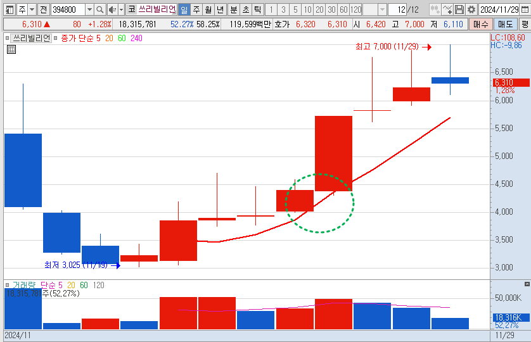Select the price MA 5 legend
This screenshot has height=342, width=531.
(98, 38)
